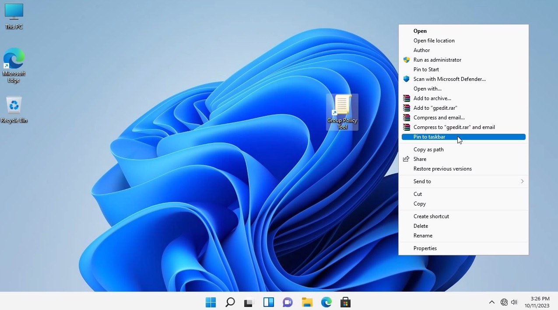Show hidden icons in system tray
Image resolution: width=558 pixels, height=310 pixels.
[491, 302]
